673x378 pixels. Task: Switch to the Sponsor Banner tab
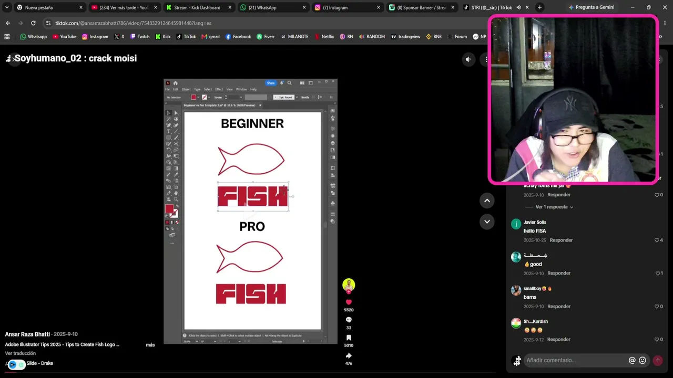pos(421,7)
